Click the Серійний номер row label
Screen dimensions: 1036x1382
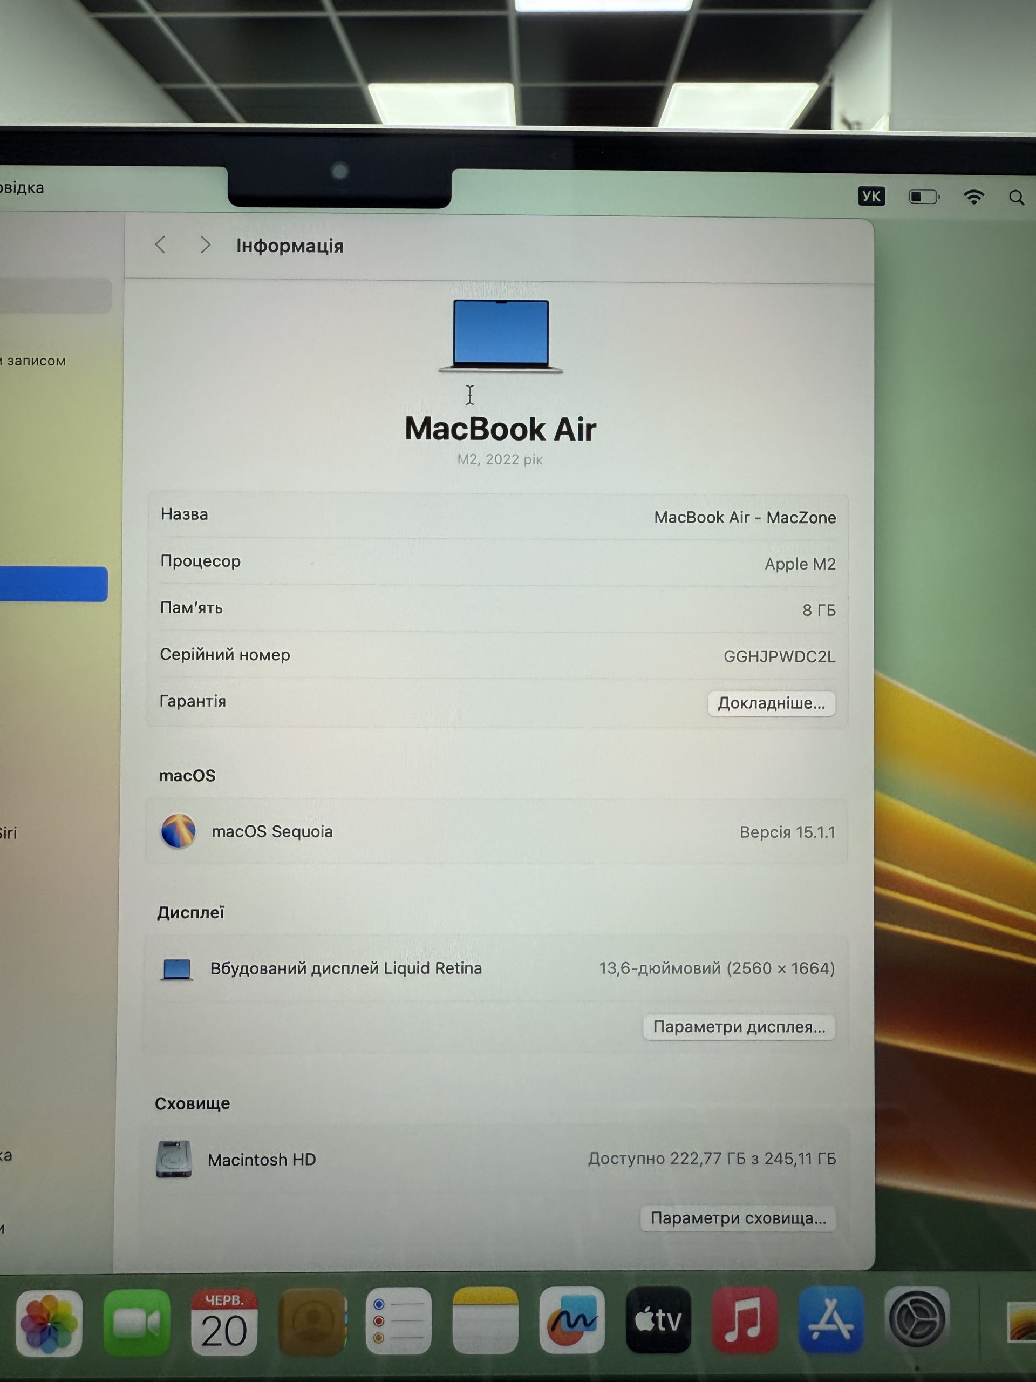225,655
